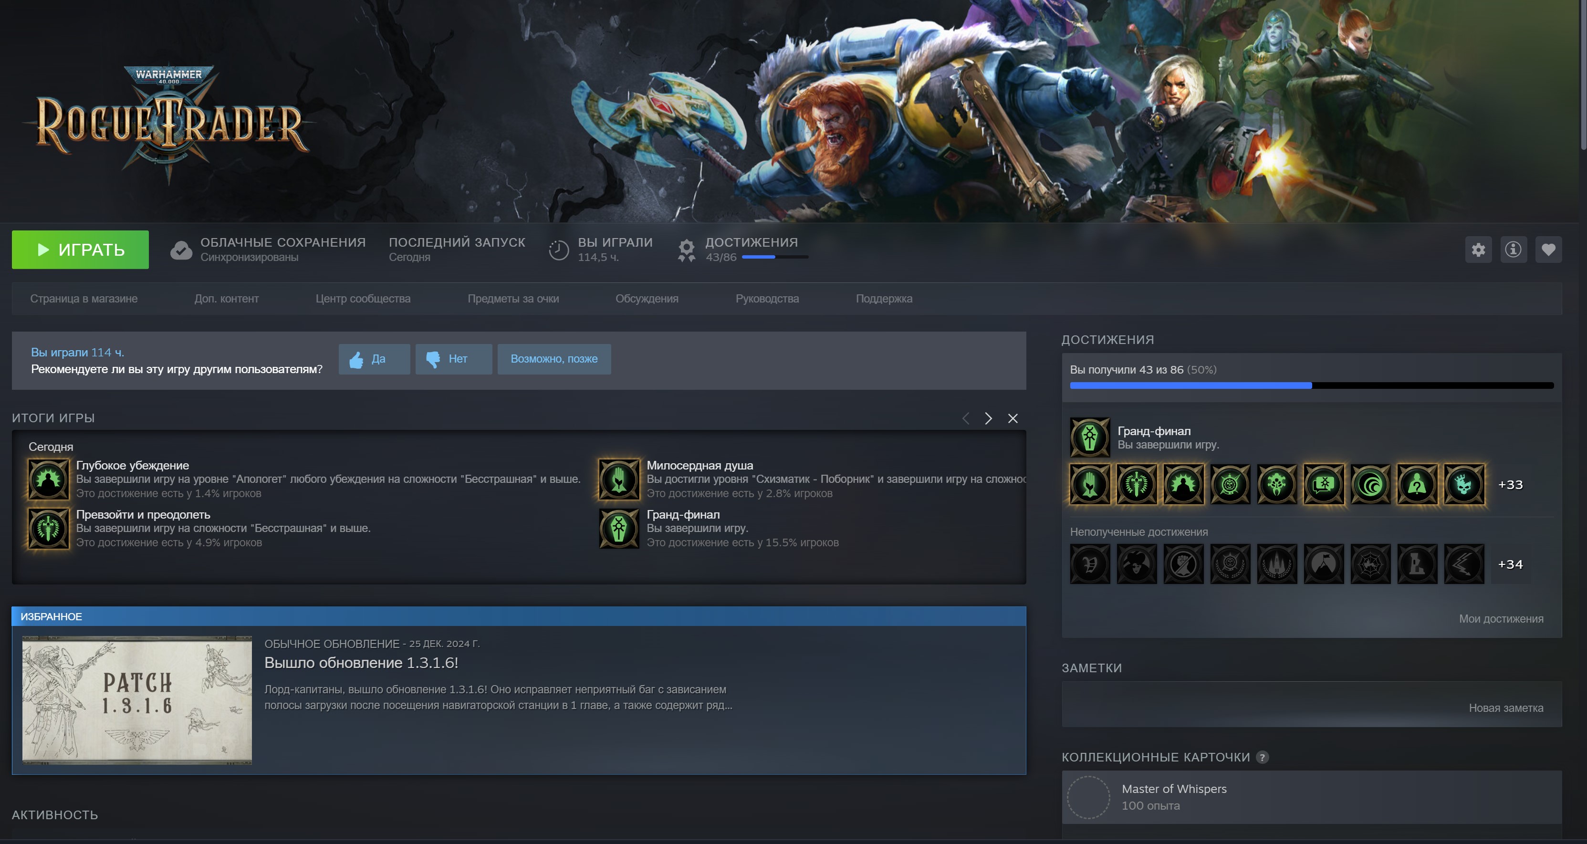Toggle the favorite heart icon
This screenshot has width=1587, height=844.
1548,250
